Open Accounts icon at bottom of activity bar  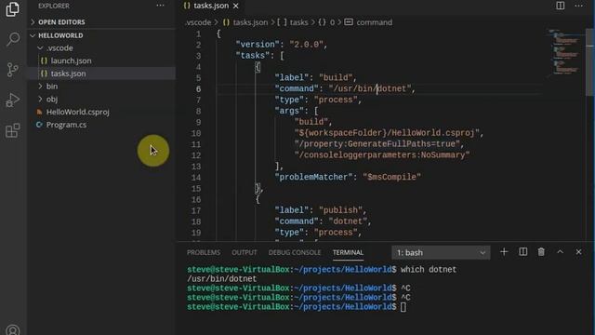[12, 329]
